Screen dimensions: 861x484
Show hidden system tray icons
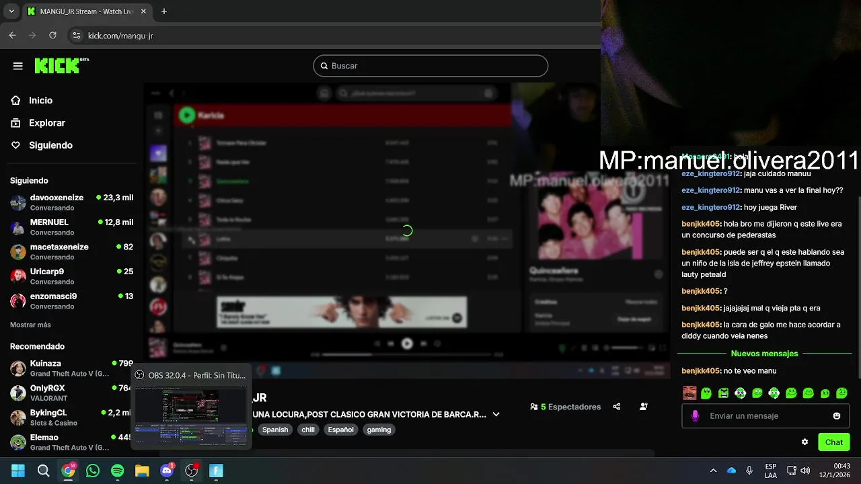(x=713, y=471)
